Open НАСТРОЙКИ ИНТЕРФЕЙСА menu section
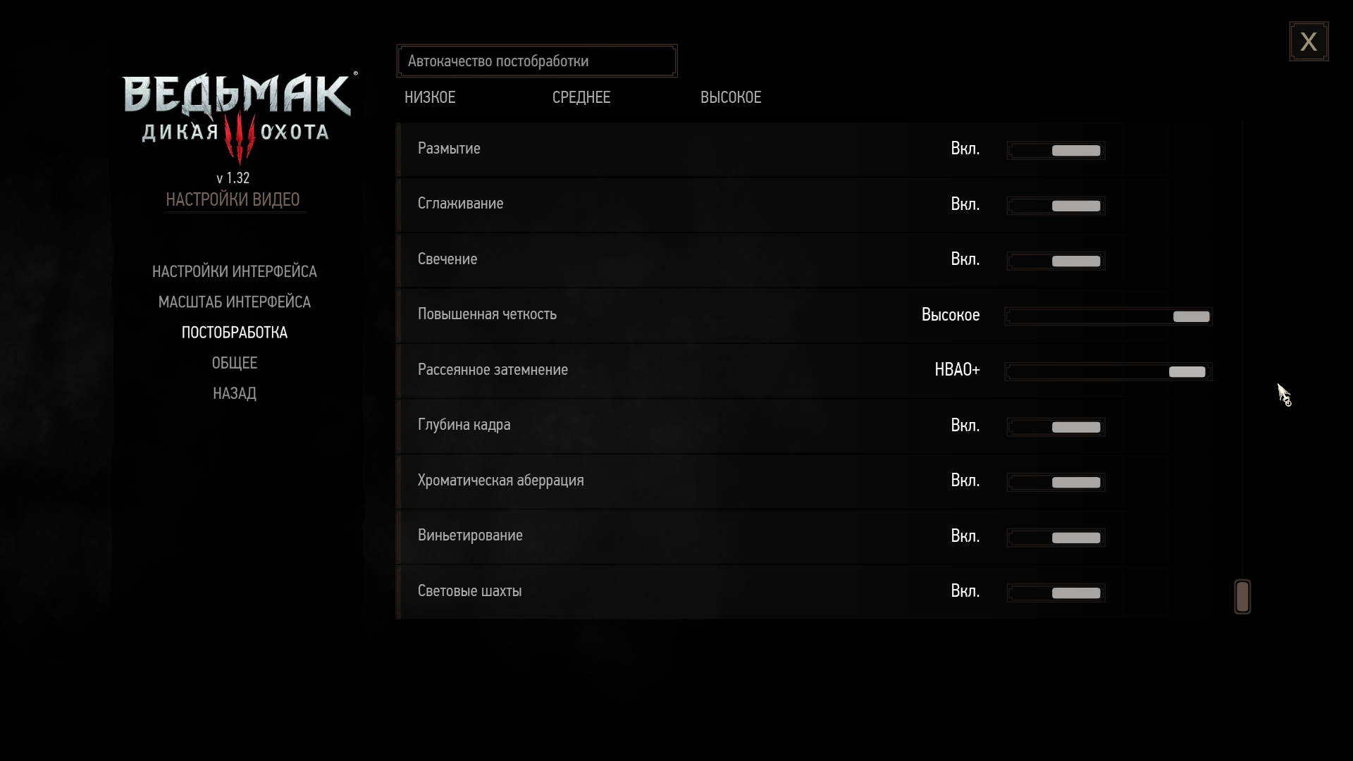Screen dimensions: 1353x761 [235, 271]
